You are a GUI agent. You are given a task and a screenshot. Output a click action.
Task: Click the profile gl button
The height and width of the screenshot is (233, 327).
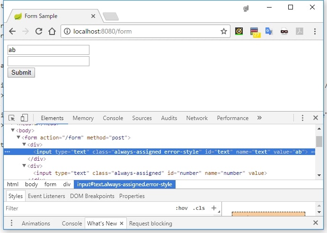(x=246, y=9)
